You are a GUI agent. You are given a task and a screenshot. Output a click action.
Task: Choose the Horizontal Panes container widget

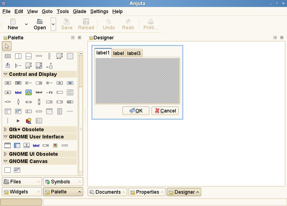[x=18, y=56]
